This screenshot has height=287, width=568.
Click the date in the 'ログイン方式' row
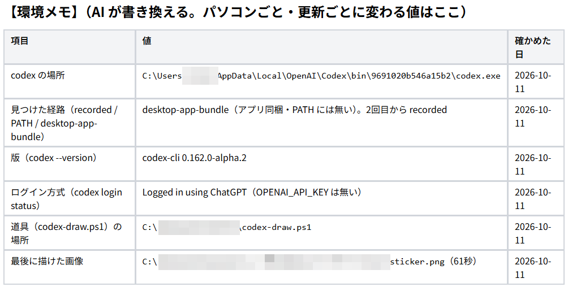[533, 199]
